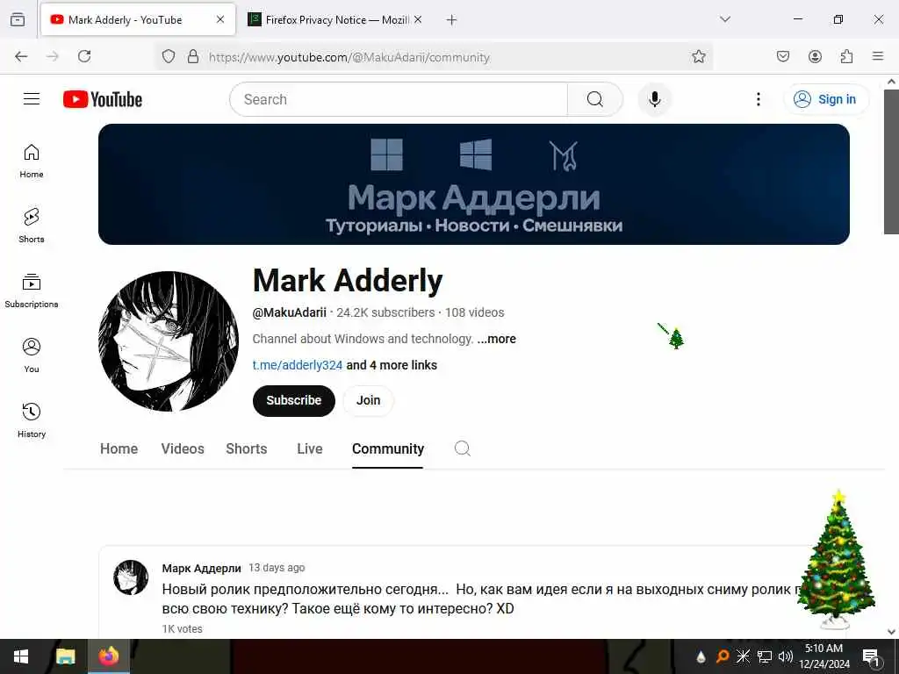Viewport: 899px width, 674px height.
Task: Close the Mark Adderly YouTube tab
Action: [x=220, y=19]
